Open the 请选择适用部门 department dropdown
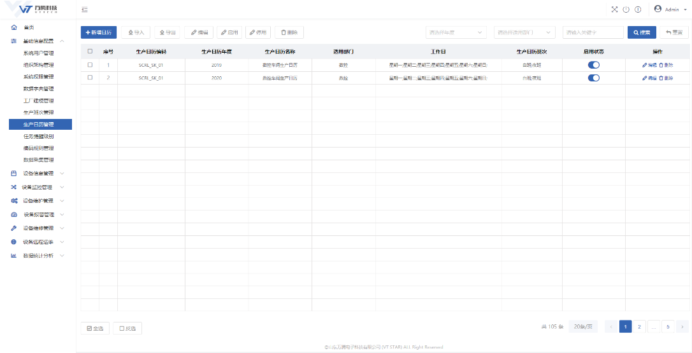Image resolution: width=692 pixels, height=353 pixels. [523, 32]
